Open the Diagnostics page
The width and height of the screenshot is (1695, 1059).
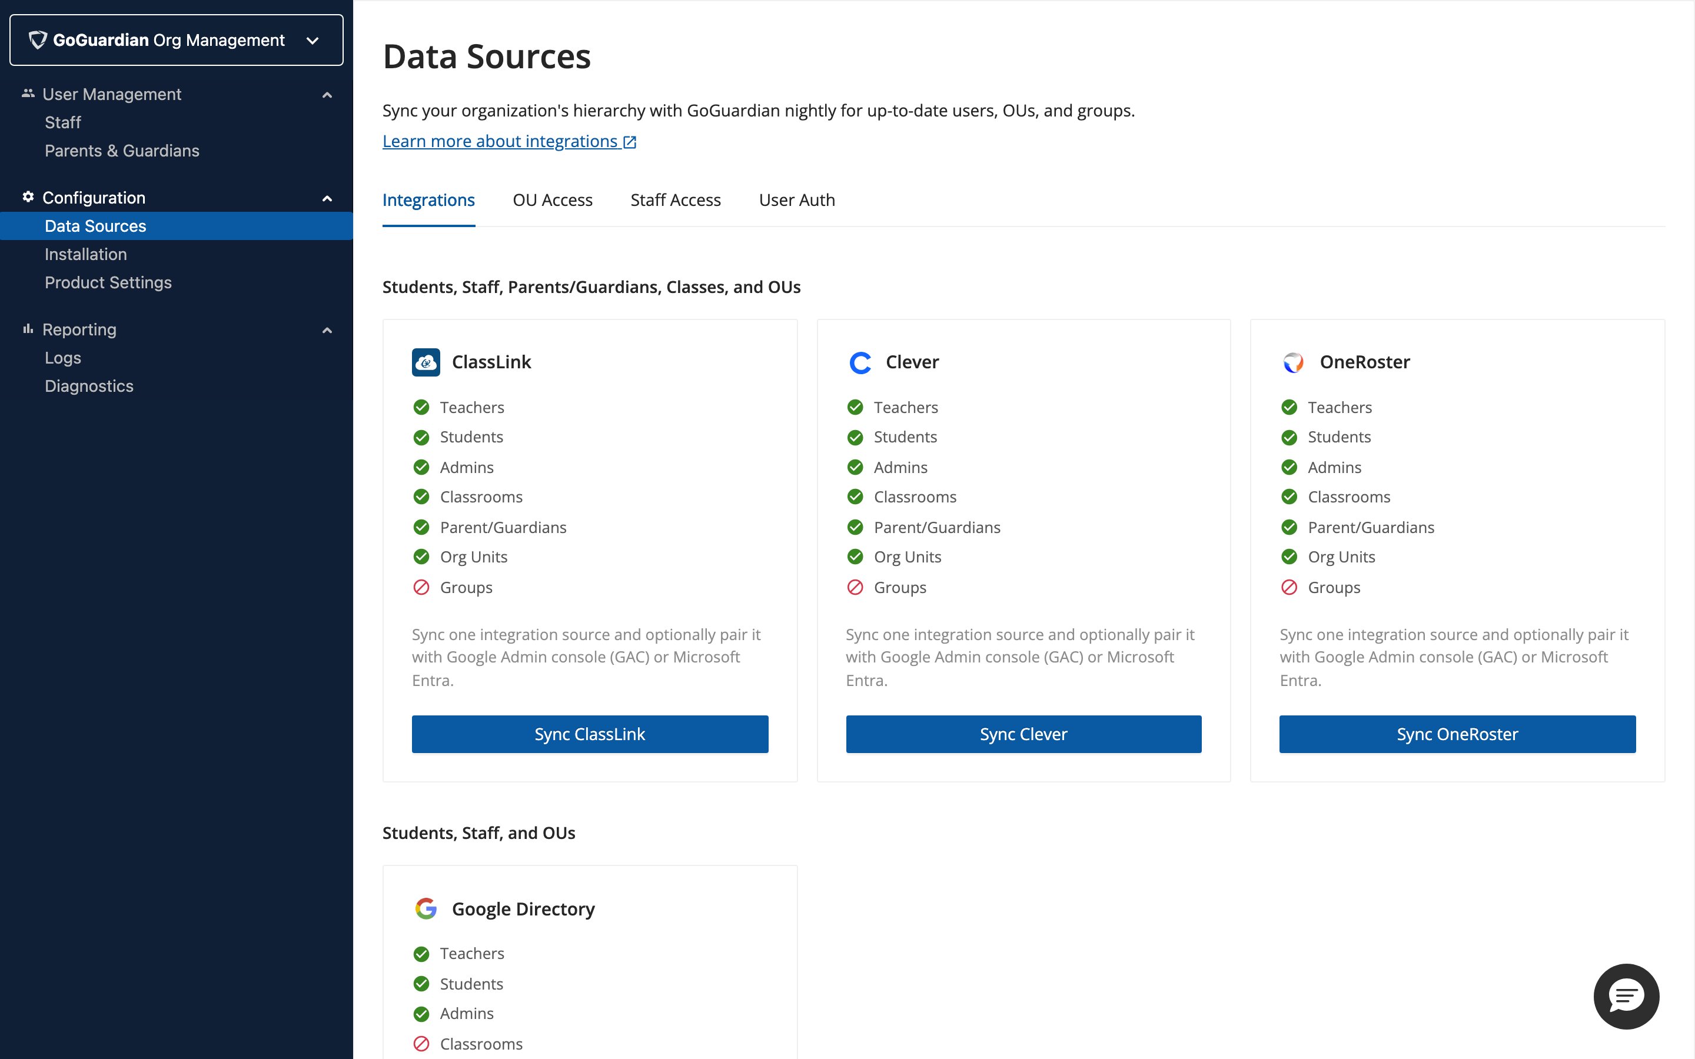coord(89,386)
